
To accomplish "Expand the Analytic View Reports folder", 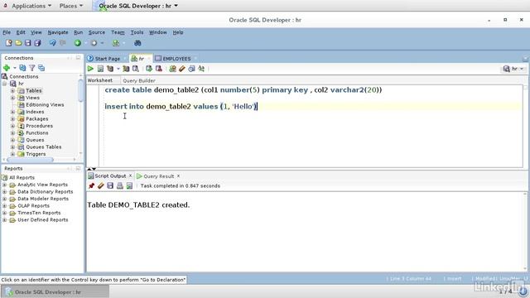I will click(x=4, y=185).
